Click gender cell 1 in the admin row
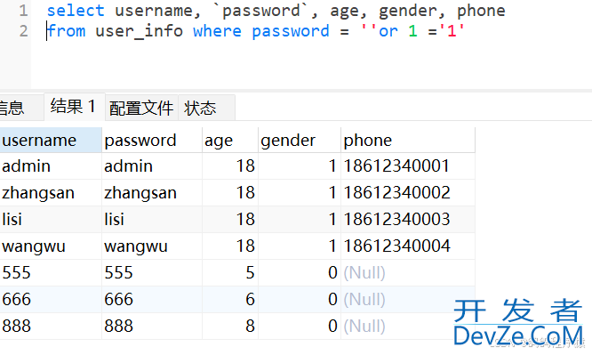Viewport: 592px width, 355px height. 300,166
